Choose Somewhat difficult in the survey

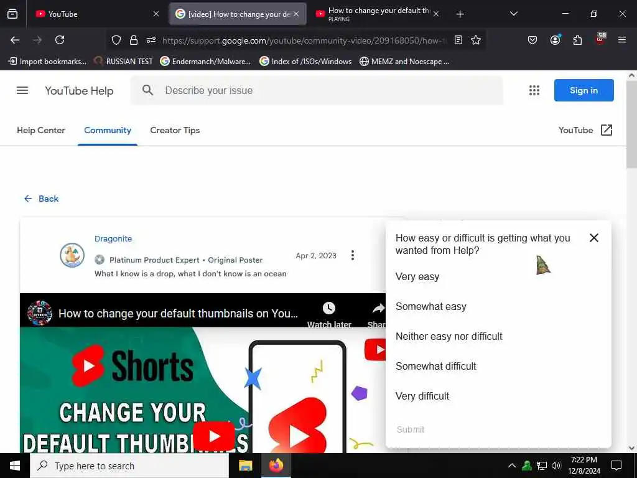pyautogui.click(x=436, y=366)
